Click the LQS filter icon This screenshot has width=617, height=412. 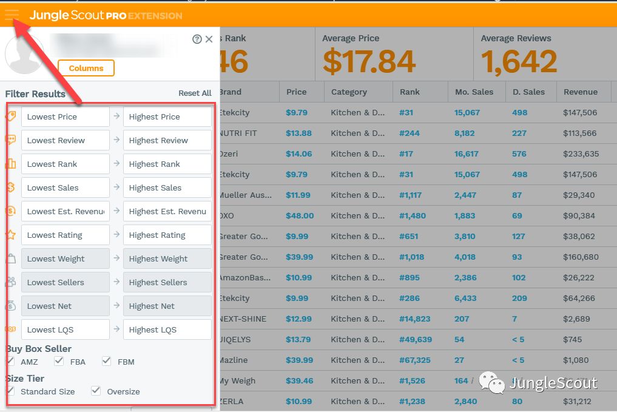coord(11,329)
